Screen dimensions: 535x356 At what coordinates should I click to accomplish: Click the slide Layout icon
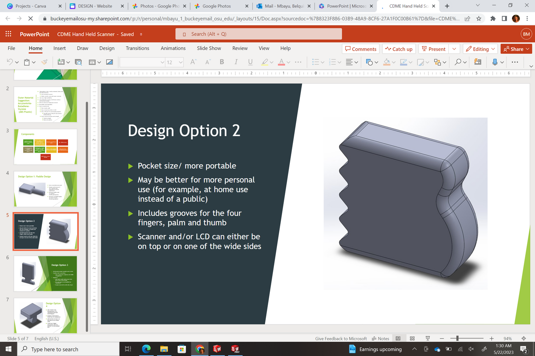92,62
